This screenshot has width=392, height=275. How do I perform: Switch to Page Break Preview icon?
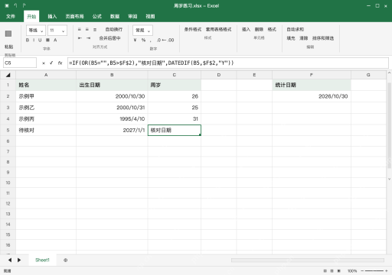pyautogui.click(x=339, y=271)
